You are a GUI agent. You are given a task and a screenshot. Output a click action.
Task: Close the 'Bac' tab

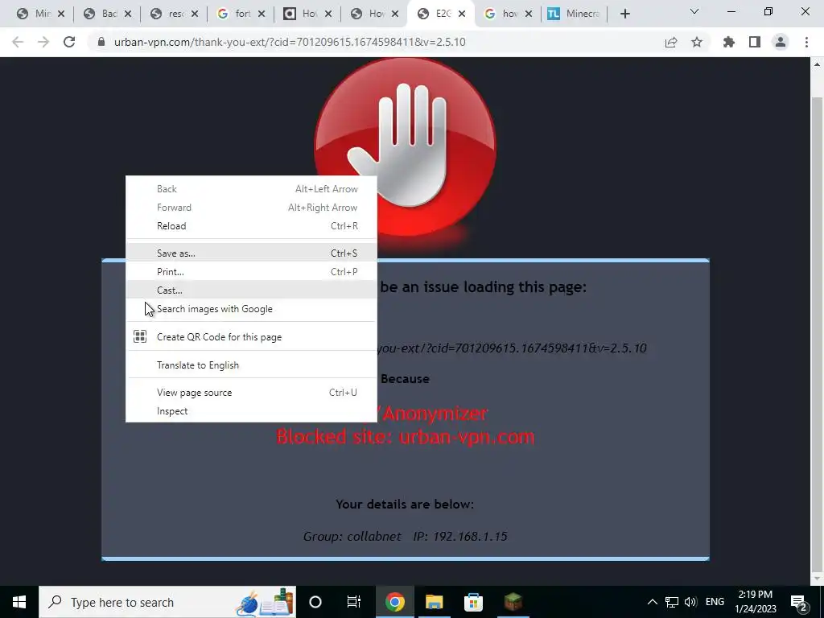tap(128, 14)
